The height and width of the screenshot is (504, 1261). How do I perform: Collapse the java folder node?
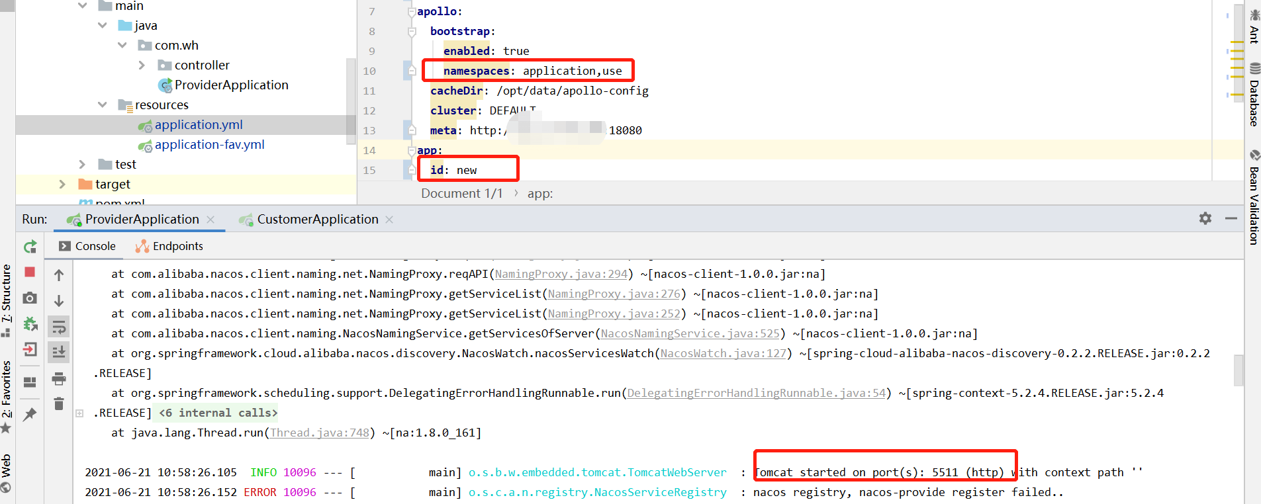click(x=103, y=26)
